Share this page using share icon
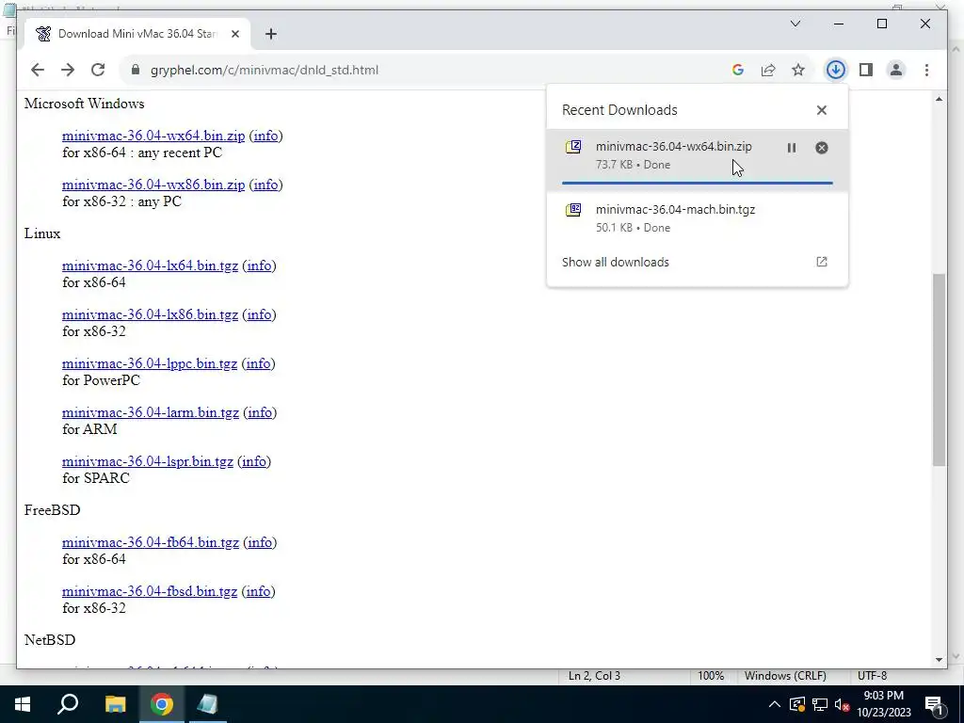The height and width of the screenshot is (723, 964). click(768, 70)
